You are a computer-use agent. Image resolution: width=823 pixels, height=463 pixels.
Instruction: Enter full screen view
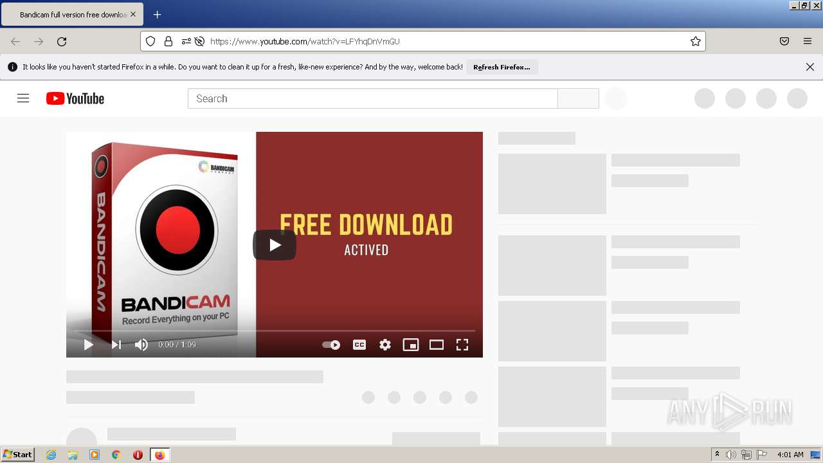(462, 345)
